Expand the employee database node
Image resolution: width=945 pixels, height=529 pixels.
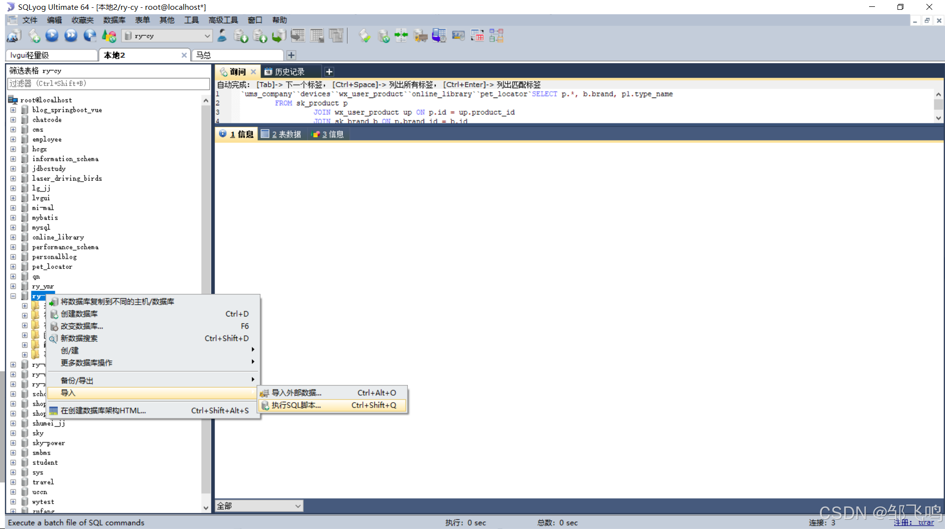[13, 139]
